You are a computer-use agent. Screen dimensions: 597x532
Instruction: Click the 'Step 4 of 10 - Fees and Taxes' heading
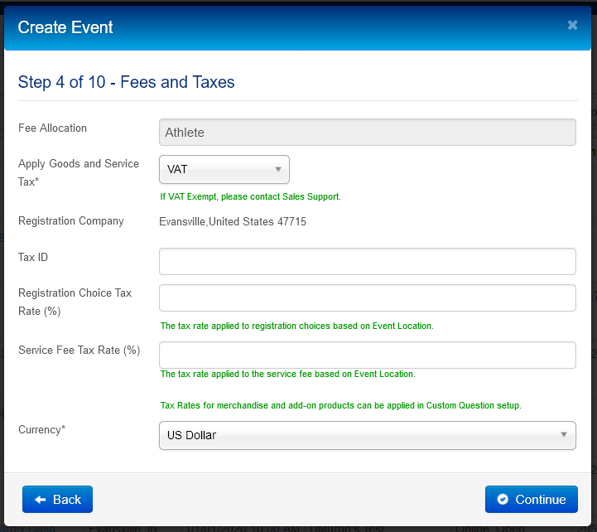[127, 82]
